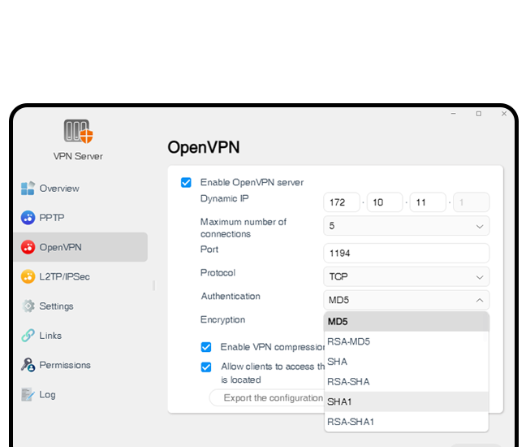The width and height of the screenshot is (526, 447).
Task: Click the VPN Server app logo icon
Action: [x=78, y=132]
